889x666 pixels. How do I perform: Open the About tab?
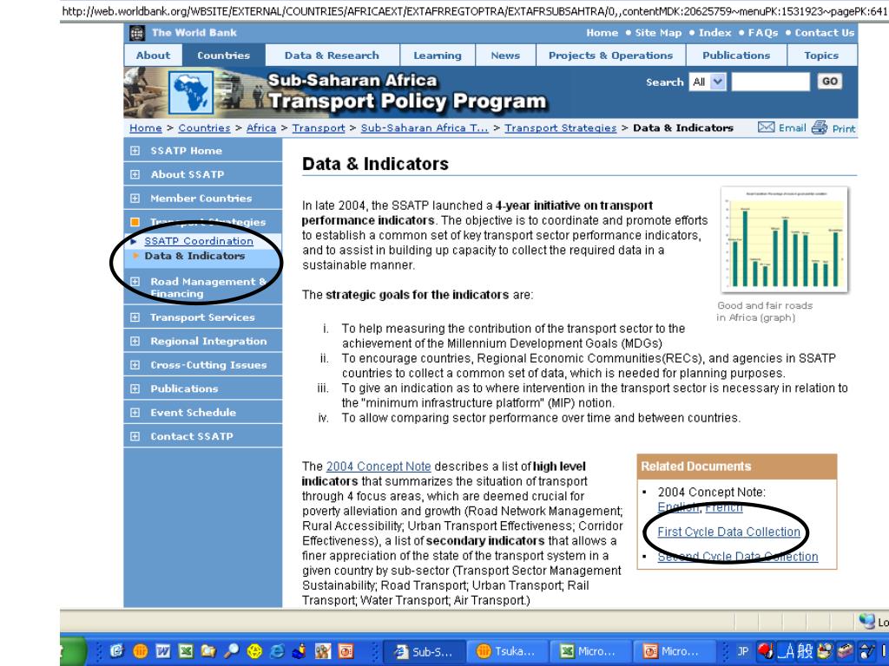tap(153, 55)
